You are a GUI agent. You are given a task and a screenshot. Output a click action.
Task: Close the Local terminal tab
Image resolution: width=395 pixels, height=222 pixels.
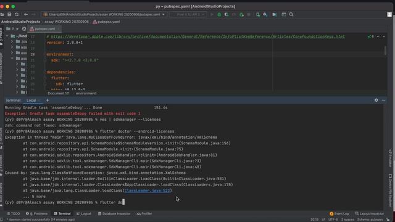tap(39, 100)
